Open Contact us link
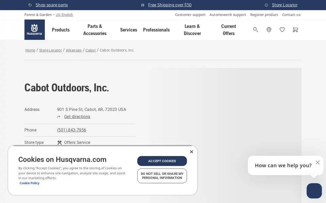This screenshot has width=326, height=203. pos(291,15)
